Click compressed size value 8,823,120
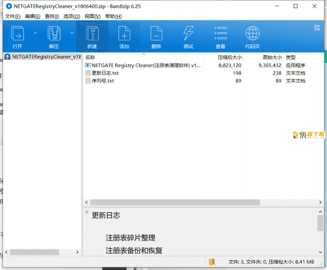 click(230, 65)
